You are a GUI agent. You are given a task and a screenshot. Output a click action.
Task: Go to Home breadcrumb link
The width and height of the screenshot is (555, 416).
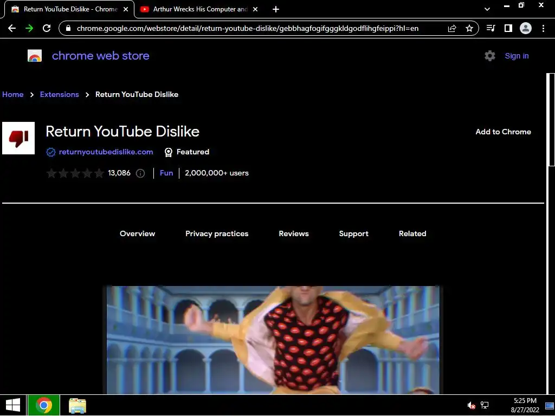point(13,94)
